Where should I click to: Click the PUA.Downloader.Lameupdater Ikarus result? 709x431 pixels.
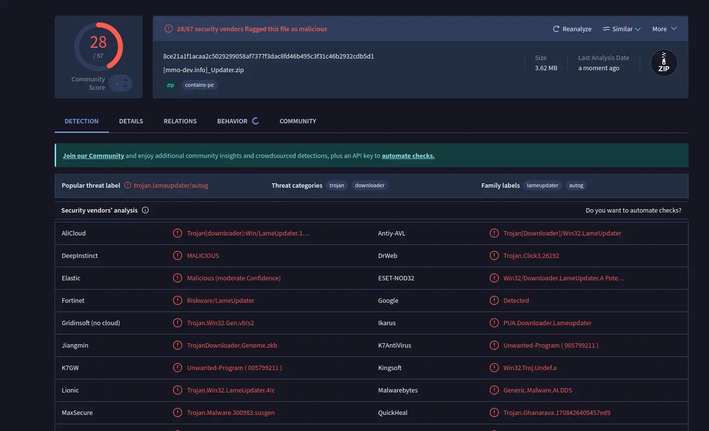(x=547, y=323)
